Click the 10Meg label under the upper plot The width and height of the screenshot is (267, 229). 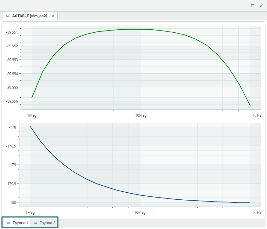point(141,115)
